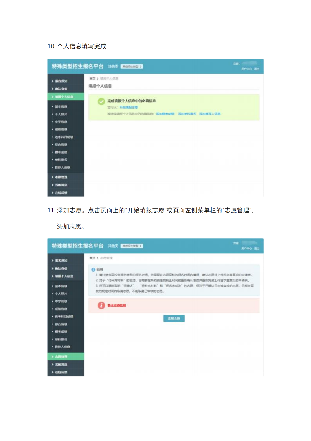Click 首页 in the breadcrumb trail
Viewport: 311px width, 441px height.
pos(92,78)
